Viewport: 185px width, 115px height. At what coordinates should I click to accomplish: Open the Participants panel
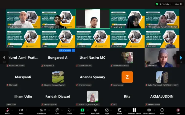tap(41, 110)
